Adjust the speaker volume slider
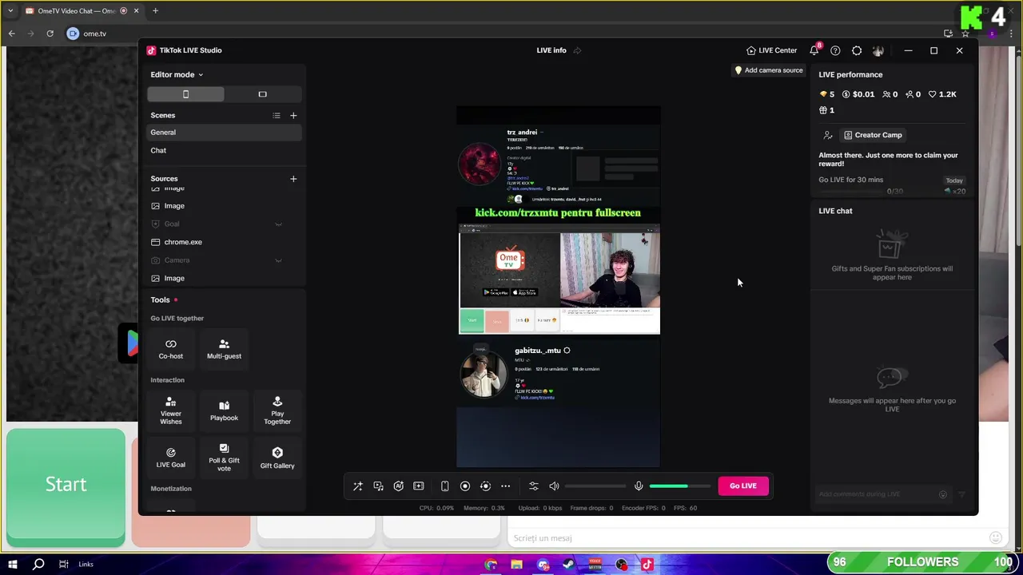Image resolution: width=1023 pixels, height=575 pixels. pos(595,486)
